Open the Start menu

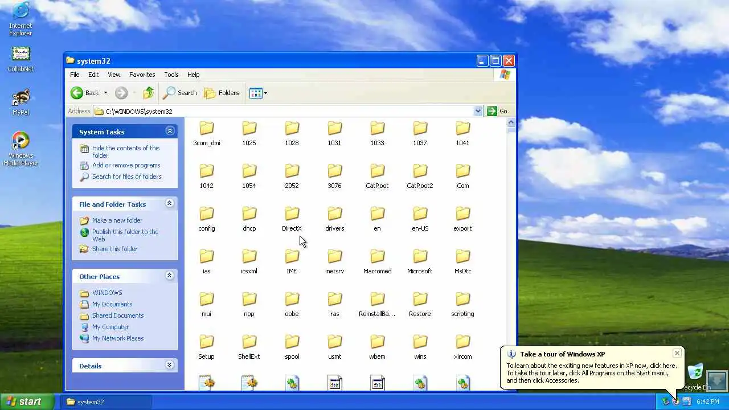tap(27, 401)
